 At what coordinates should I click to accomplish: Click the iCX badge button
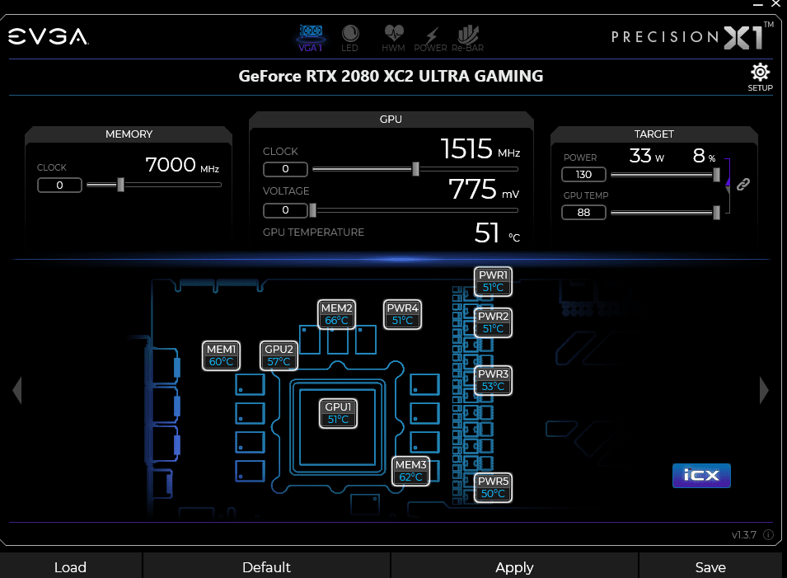701,475
